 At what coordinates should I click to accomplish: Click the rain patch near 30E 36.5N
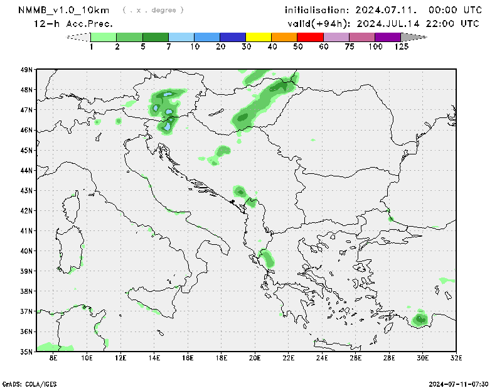420,320
